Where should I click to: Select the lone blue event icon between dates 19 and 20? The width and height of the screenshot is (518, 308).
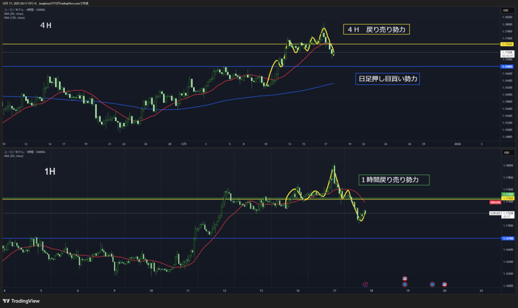click(x=433, y=285)
